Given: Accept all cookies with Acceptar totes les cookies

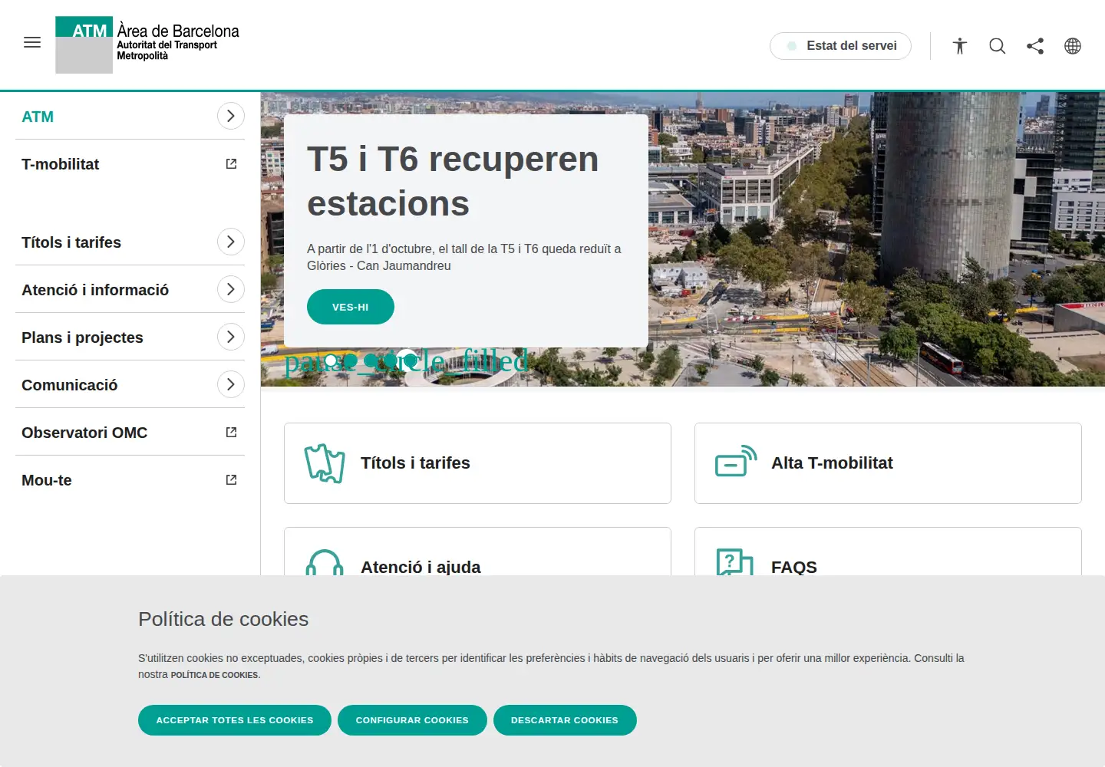Looking at the screenshot, I should [235, 720].
